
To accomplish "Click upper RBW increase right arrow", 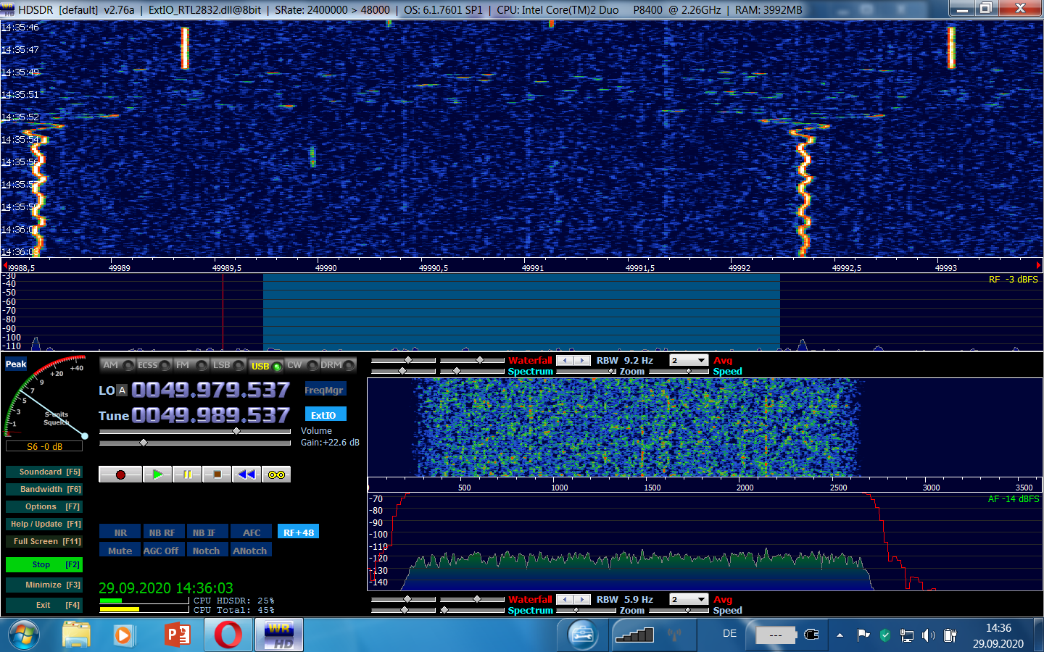I will [582, 360].
